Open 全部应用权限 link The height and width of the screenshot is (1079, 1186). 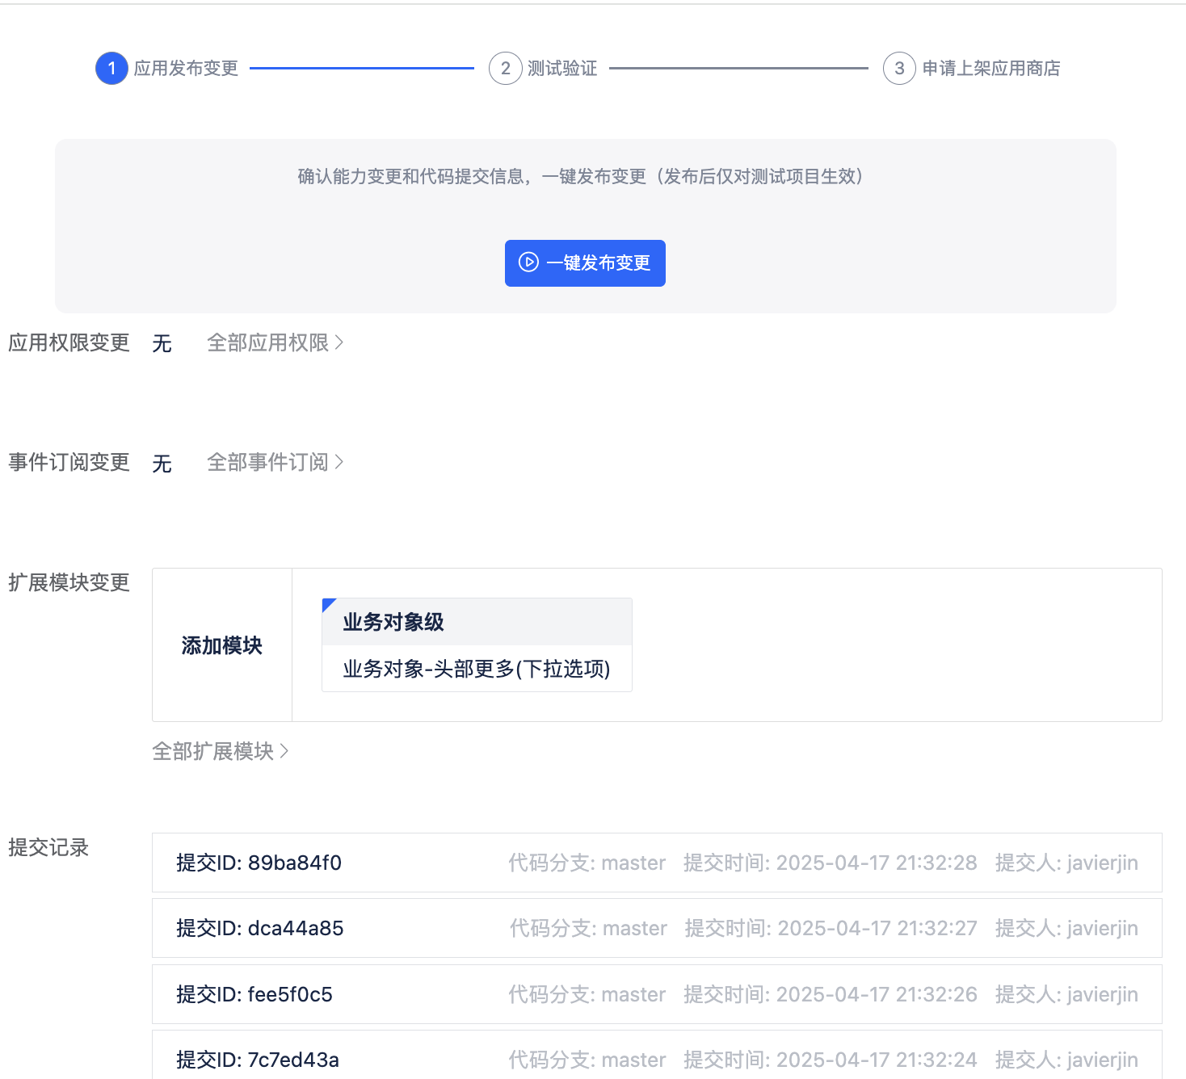click(x=267, y=343)
